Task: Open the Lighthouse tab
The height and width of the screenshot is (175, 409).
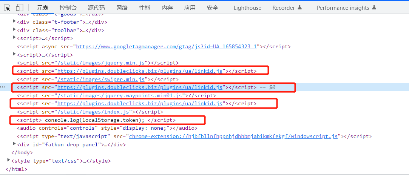Action: click(x=247, y=8)
